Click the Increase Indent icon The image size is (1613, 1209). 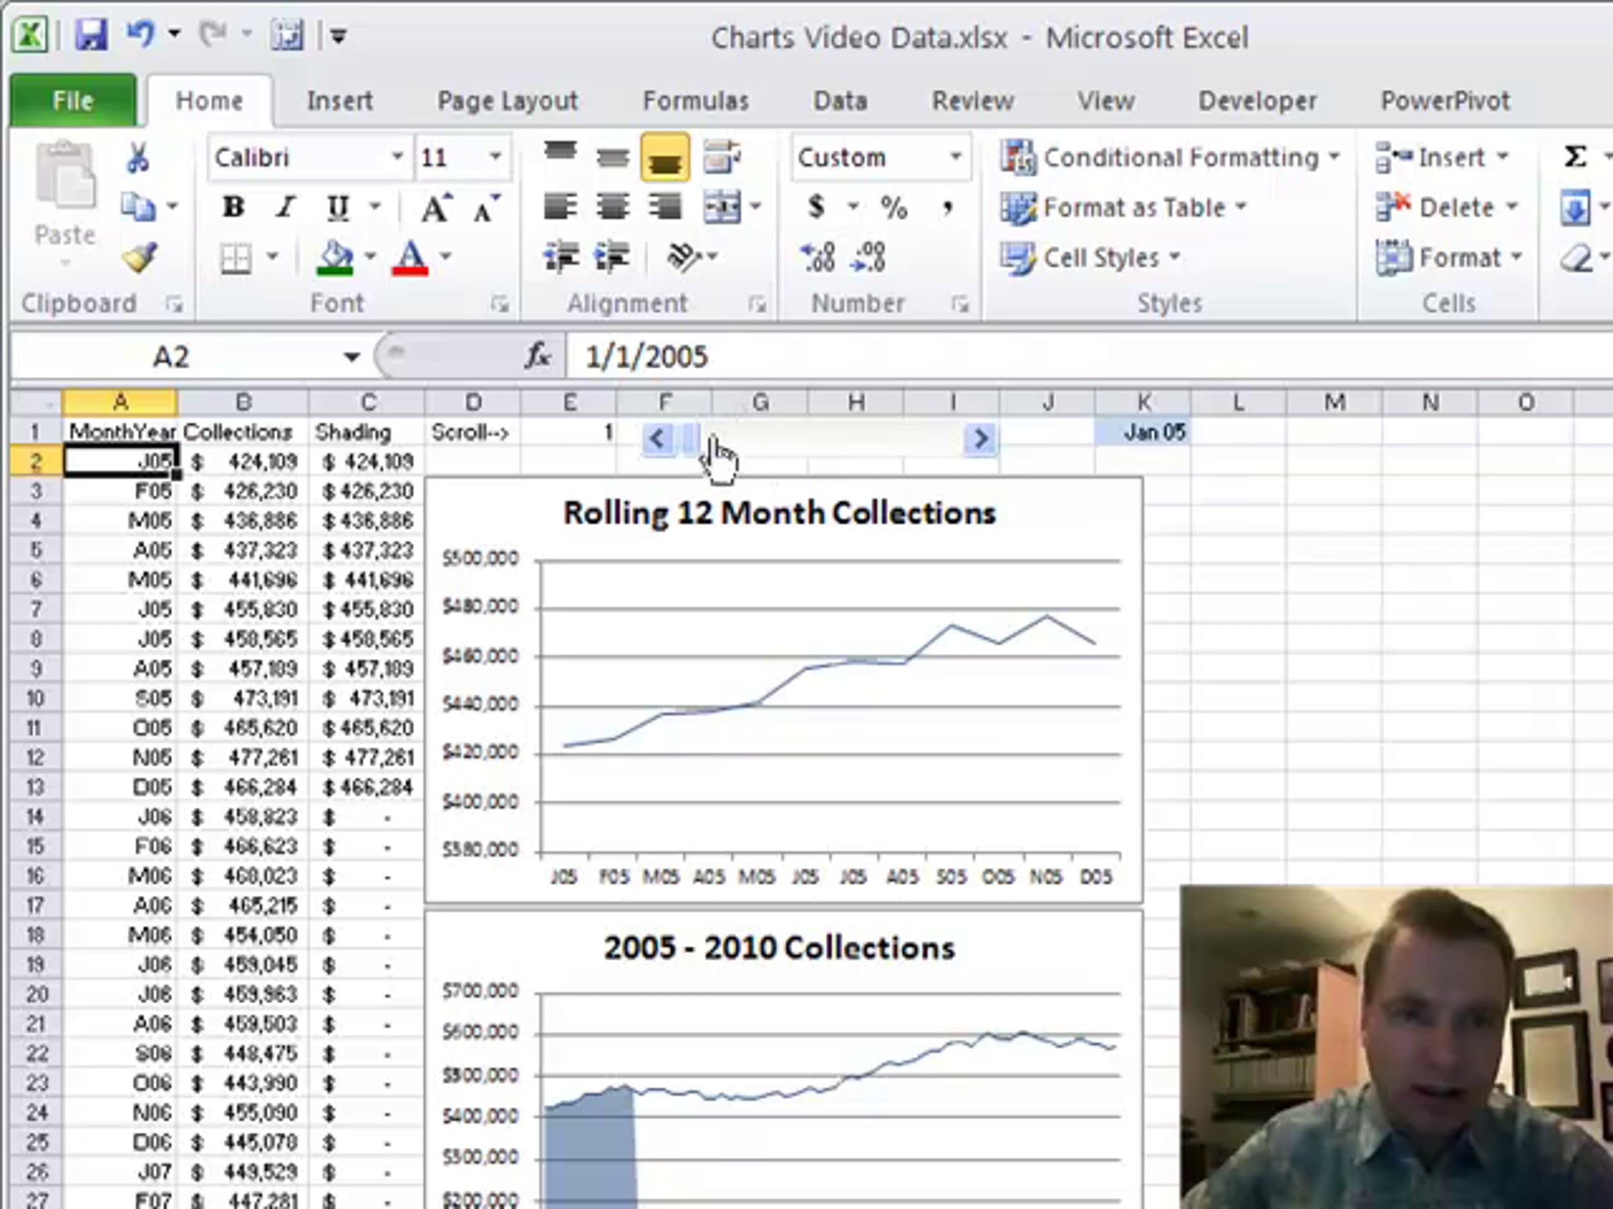pyautogui.click(x=612, y=257)
